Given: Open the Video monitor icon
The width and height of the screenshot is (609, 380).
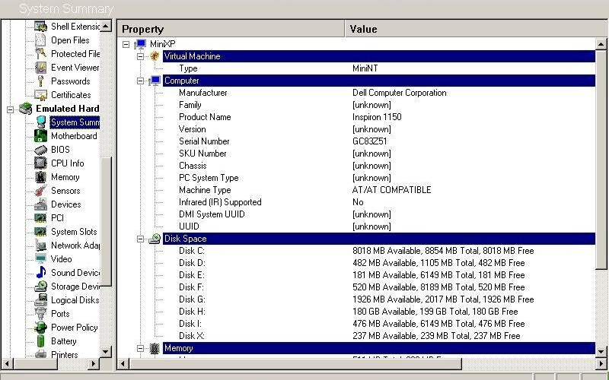Looking at the screenshot, I should [x=40, y=259].
